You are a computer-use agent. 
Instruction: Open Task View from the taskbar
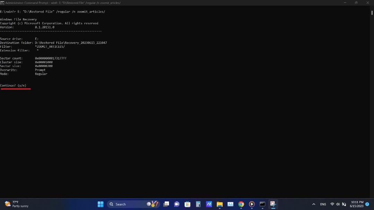[x=166, y=204]
